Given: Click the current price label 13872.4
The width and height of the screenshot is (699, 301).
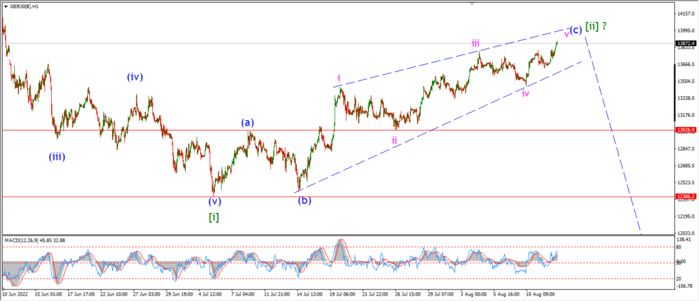Looking at the screenshot, I should (x=687, y=44).
